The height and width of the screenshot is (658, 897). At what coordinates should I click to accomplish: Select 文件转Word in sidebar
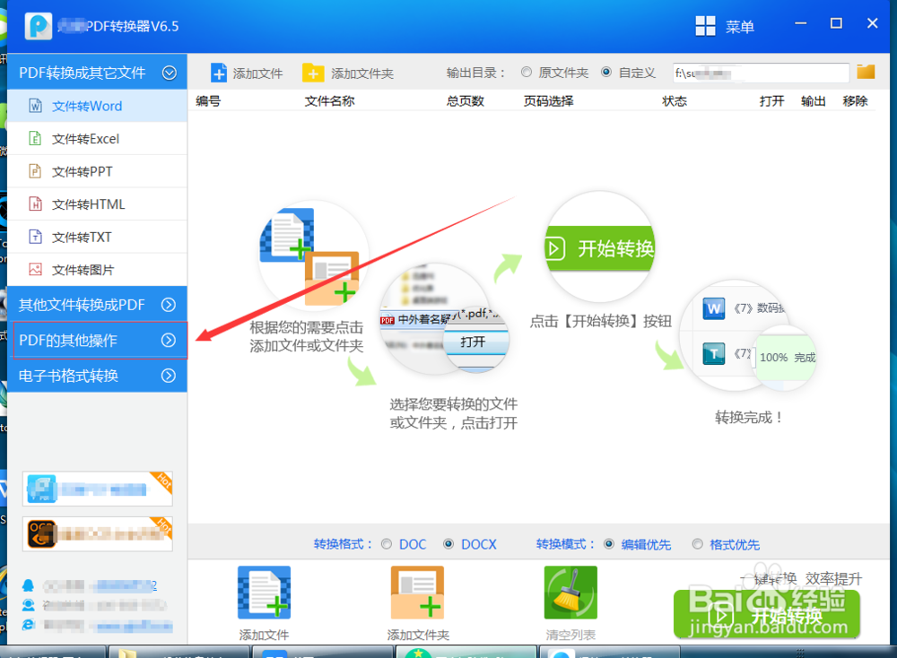[x=97, y=106]
